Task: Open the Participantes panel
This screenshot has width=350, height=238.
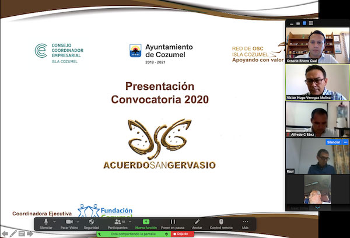Action: click(x=118, y=224)
